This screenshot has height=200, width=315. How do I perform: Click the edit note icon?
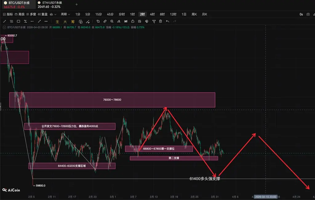pyautogui.click(x=140, y=21)
